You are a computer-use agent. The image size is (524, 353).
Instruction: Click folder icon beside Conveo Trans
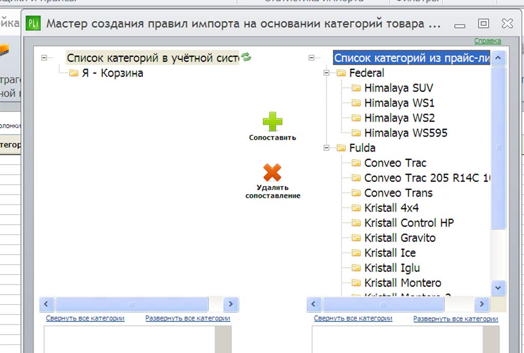356,193
